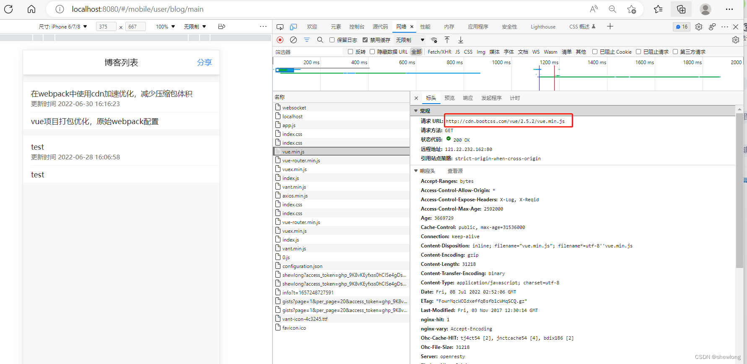Click the red record network log button
Image resolution: width=747 pixels, height=364 pixels.
[x=280, y=40]
